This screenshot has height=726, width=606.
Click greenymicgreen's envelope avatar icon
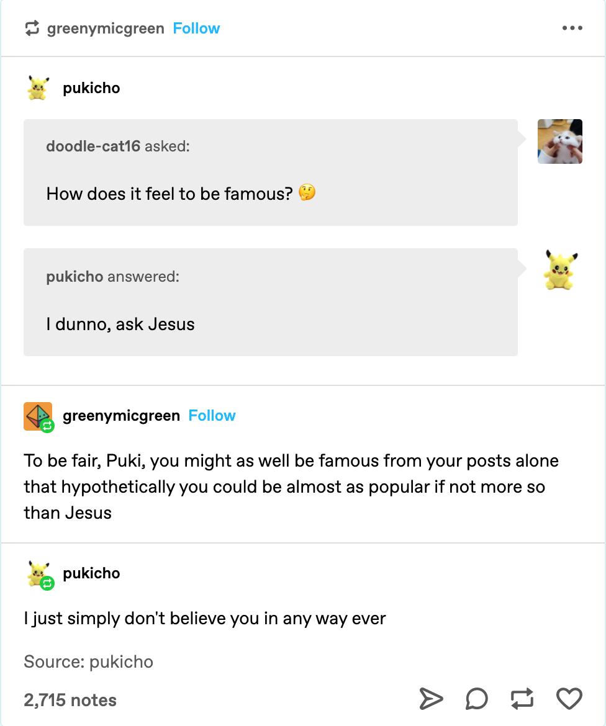click(37, 416)
